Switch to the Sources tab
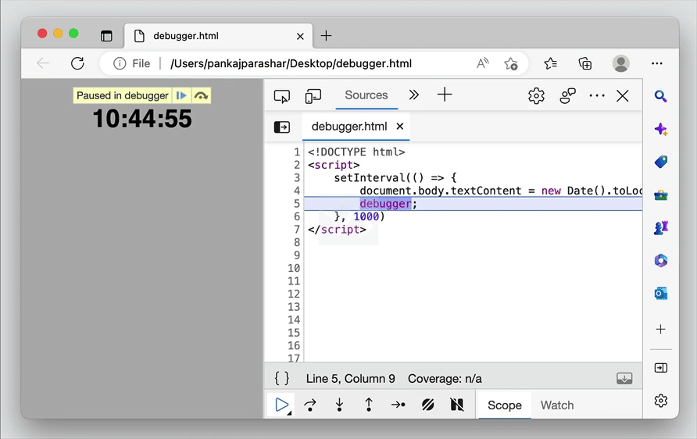This screenshot has width=697, height=439. pyautogui.click(x=366, y=95)
